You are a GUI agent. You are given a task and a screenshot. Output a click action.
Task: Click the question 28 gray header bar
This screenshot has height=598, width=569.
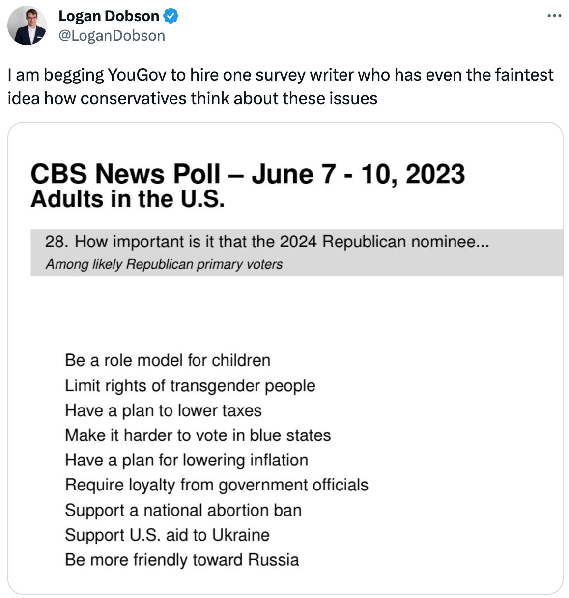tap(268, 242)
